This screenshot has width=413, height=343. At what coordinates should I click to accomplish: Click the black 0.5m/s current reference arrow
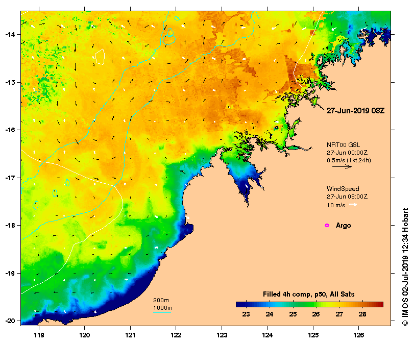point(342,166)
